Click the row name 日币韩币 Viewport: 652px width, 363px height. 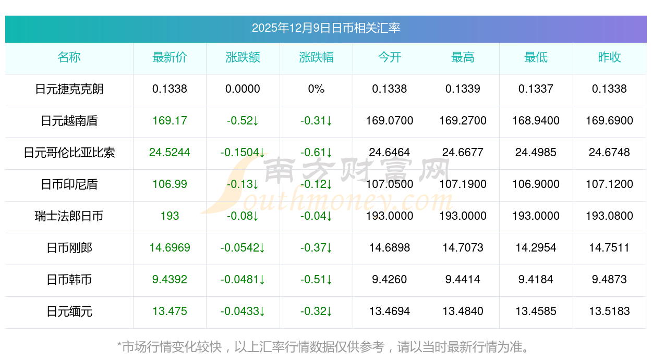coord(69,280)
